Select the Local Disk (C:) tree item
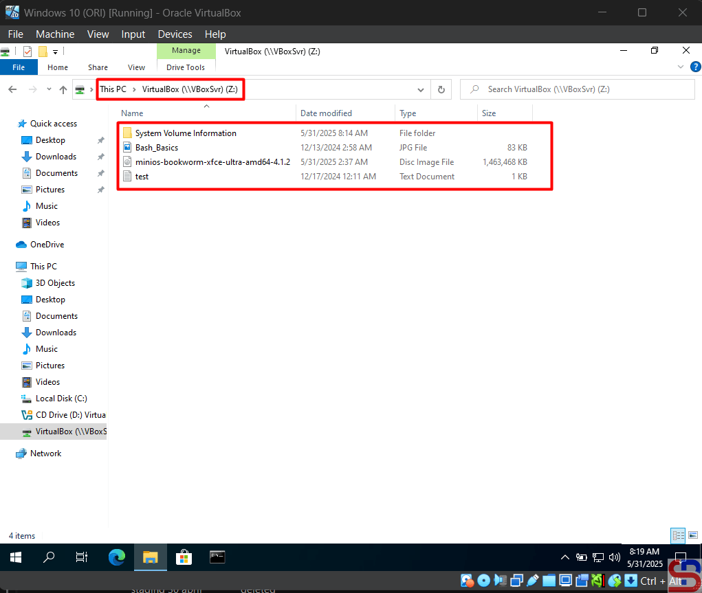Image resolution: width=702 pixels, height=593 pixels. pos(61,399)
